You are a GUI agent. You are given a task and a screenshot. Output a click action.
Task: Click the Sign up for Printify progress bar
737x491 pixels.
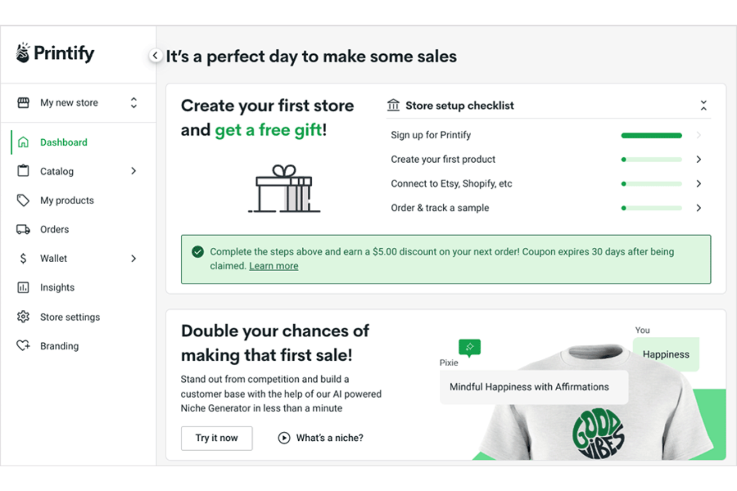(x=651, y=135)
